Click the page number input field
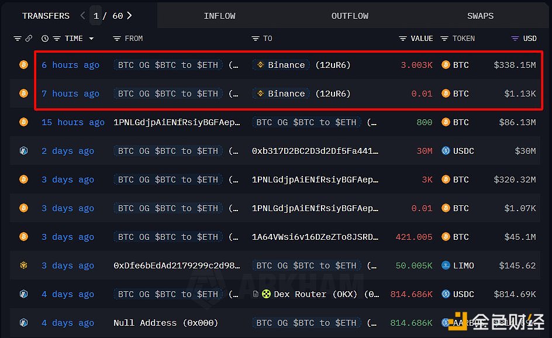552x338 pixels. [x=96, y=16]
